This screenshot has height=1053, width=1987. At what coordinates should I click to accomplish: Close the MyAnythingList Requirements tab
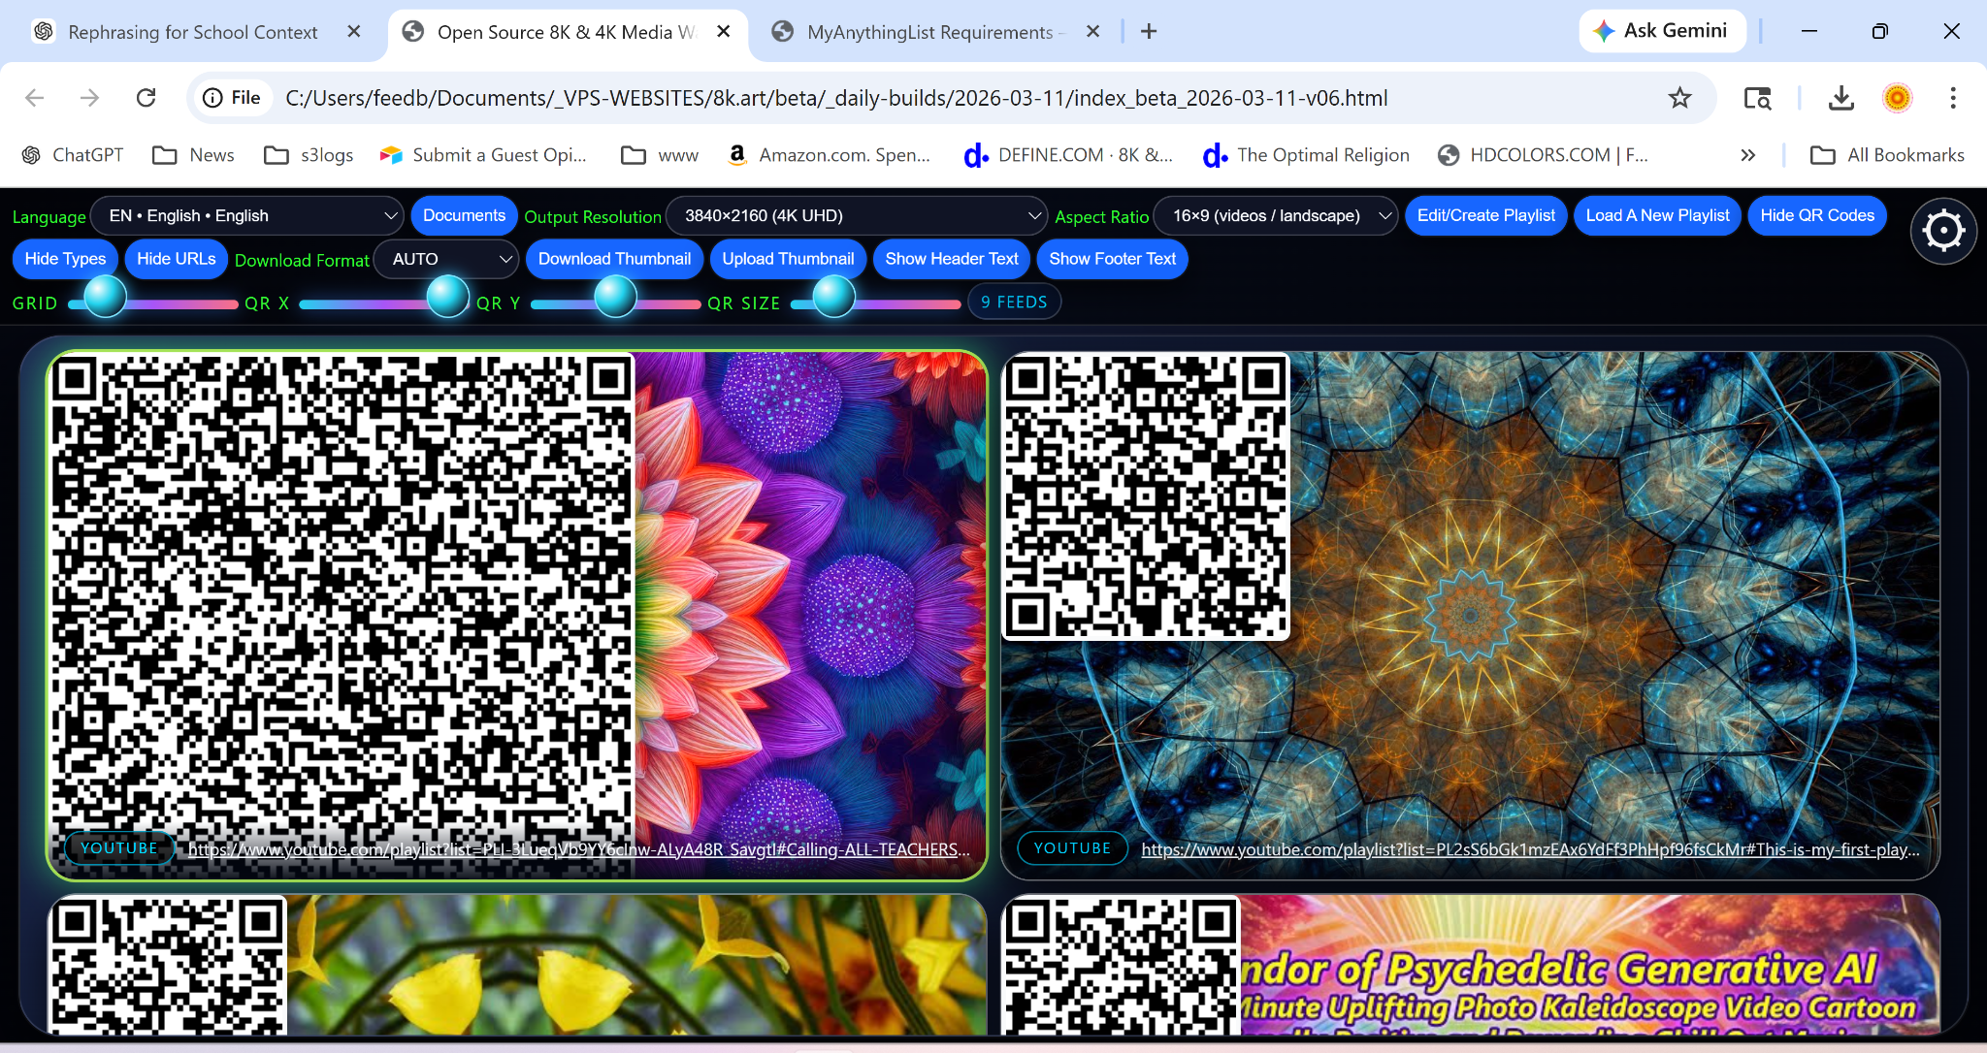1092,31
